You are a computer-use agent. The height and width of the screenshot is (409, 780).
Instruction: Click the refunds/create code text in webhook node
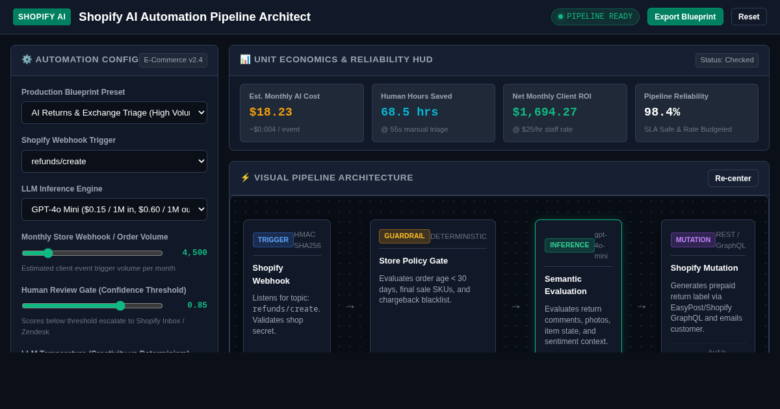point(285,309)
